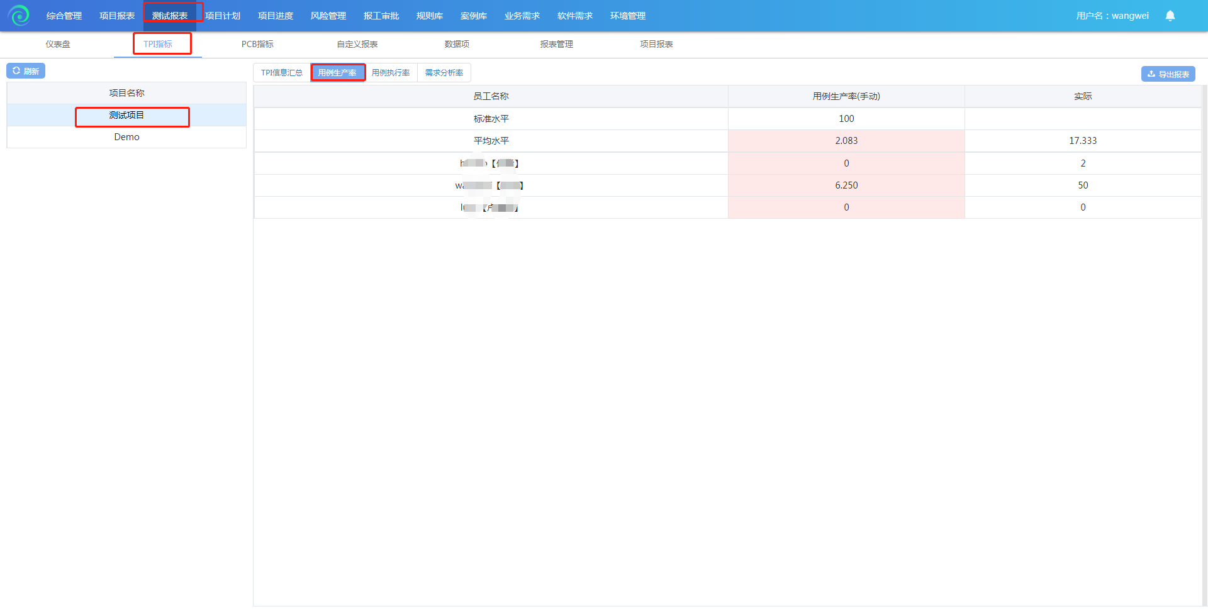Image resolution: width=1208 pixels, height=609 pixels.
Task: Click cell with value 6.250
Action: 846,185
